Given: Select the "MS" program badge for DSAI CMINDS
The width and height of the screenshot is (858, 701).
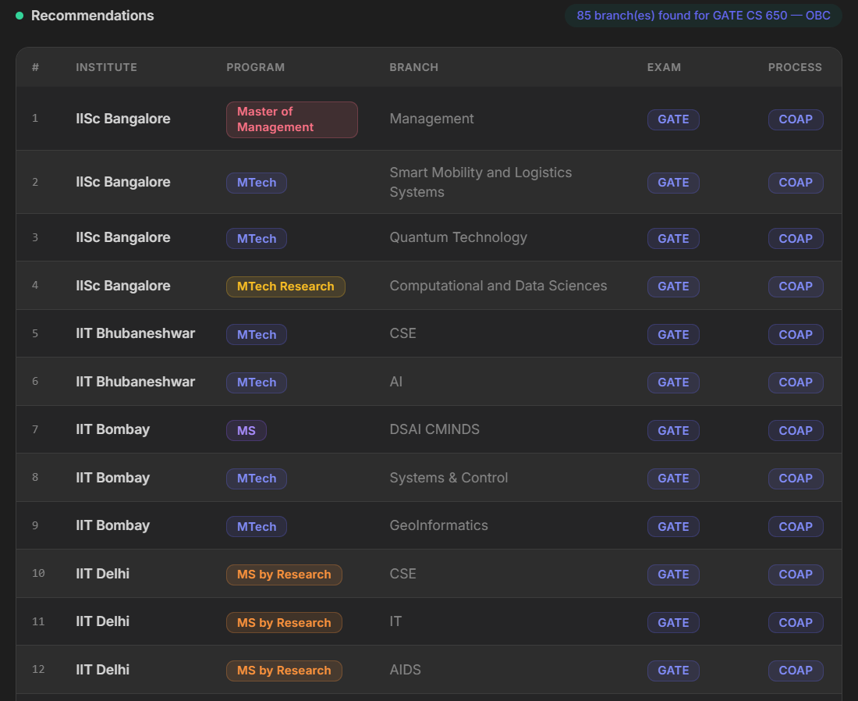Looking at the screenshot, I should click(x=246, y=430).
